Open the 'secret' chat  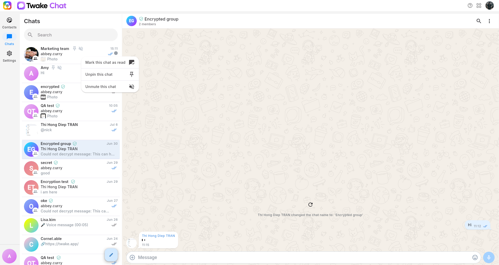tap(71, 168)
